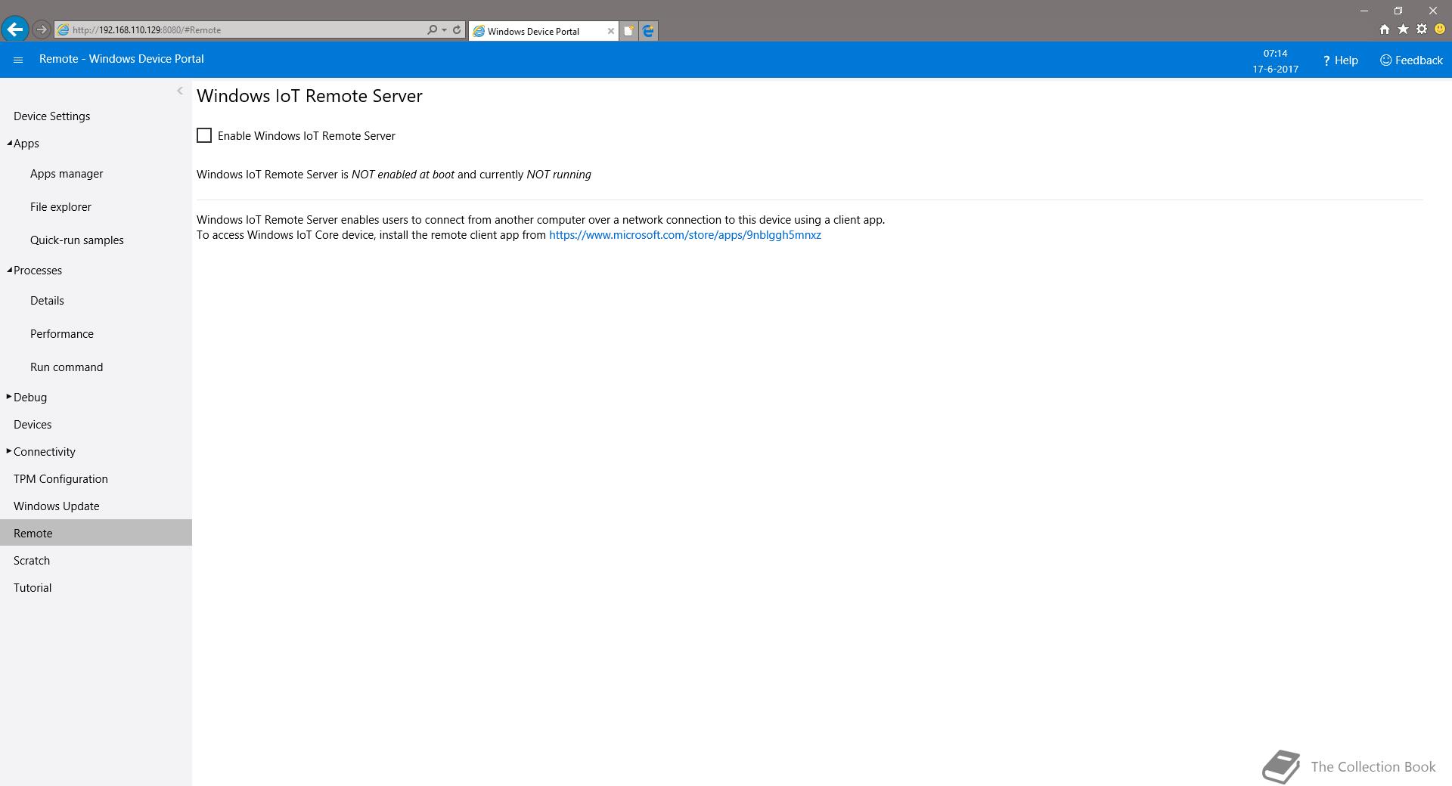Open Favorites star icon
This screenshot has height=786, width=1452.
[1403, 29]
